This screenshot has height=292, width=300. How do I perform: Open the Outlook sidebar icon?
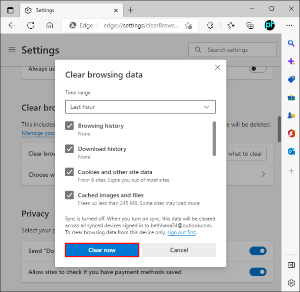pos(291,151)
